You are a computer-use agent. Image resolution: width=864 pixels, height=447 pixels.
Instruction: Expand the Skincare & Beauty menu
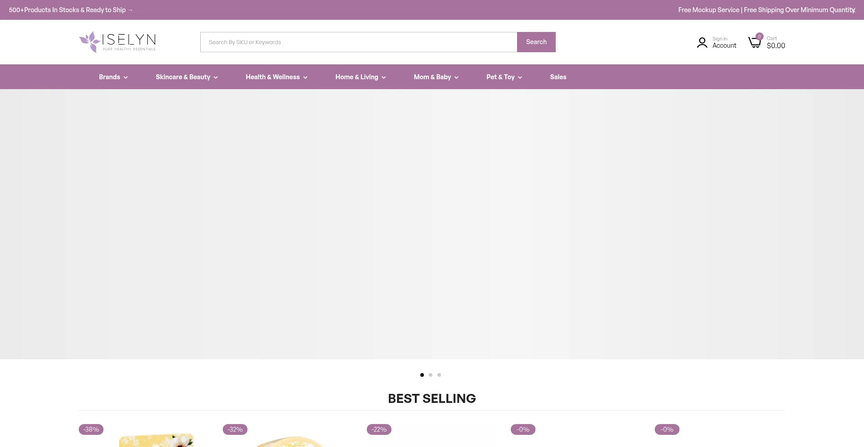pyautogui.click(x=187, y=77)
